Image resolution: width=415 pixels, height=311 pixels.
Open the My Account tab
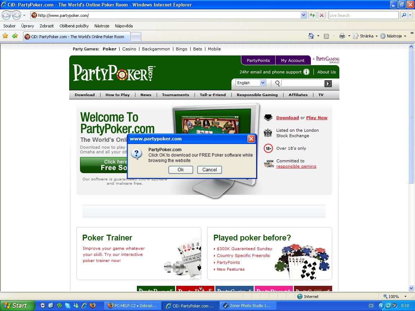click(293, 60)
